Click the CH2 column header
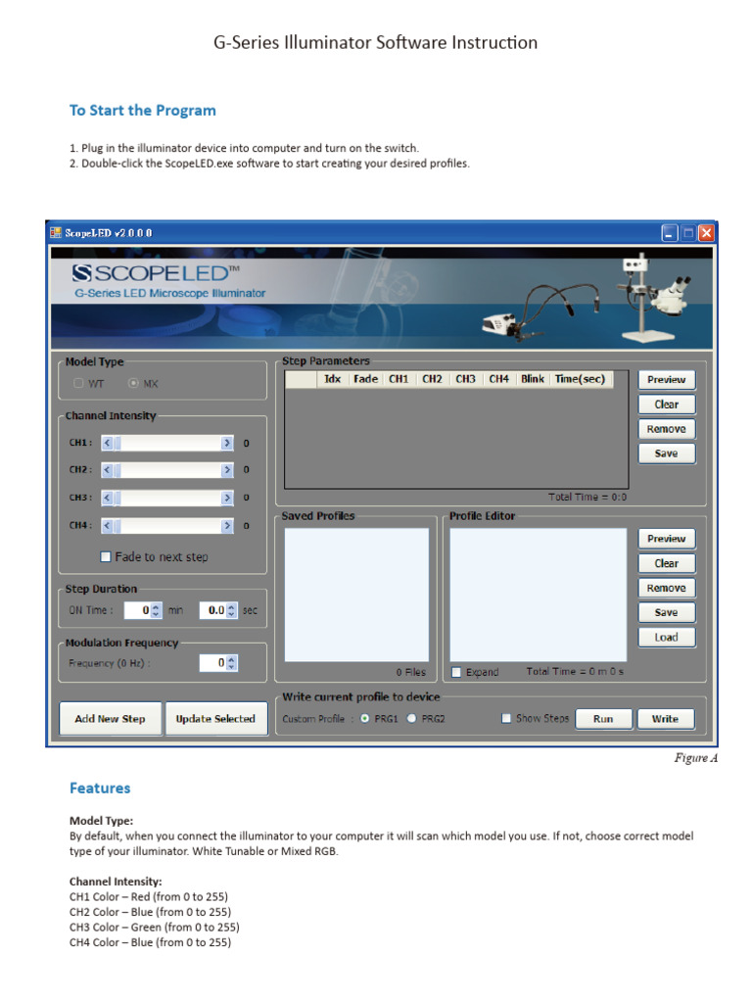Viewport: 752px width, 1003px height. tap(432, 379)
